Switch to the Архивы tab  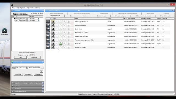tap(85, 16)
